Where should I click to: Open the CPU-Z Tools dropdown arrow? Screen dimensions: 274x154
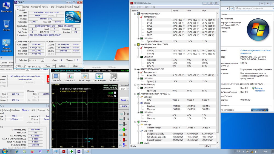54,66
